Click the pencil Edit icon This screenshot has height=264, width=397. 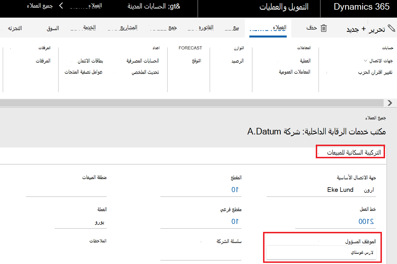(x=392, y=28)
